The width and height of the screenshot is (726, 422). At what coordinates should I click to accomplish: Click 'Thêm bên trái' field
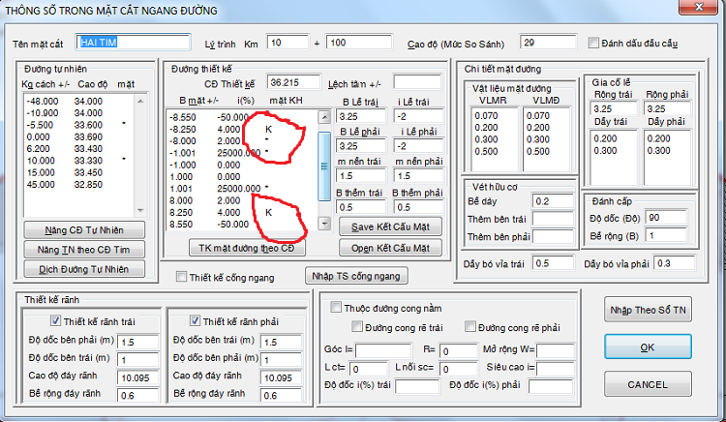coord(554,219)
